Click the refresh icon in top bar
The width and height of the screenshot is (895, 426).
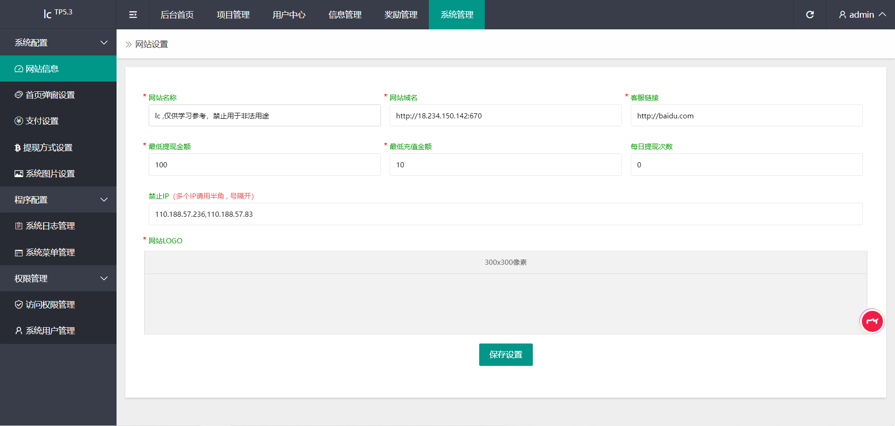pos(810,15)
